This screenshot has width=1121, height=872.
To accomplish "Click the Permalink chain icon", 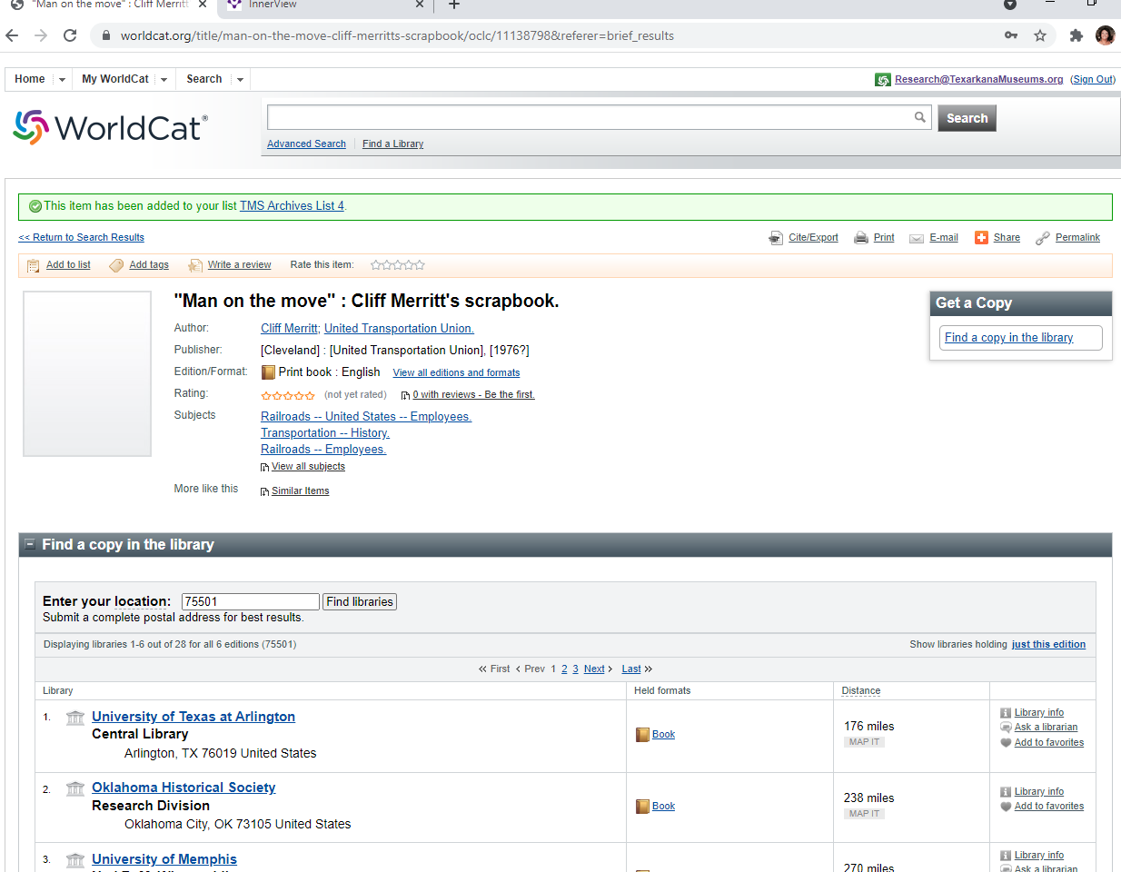I will click(x=1043, y=238).
